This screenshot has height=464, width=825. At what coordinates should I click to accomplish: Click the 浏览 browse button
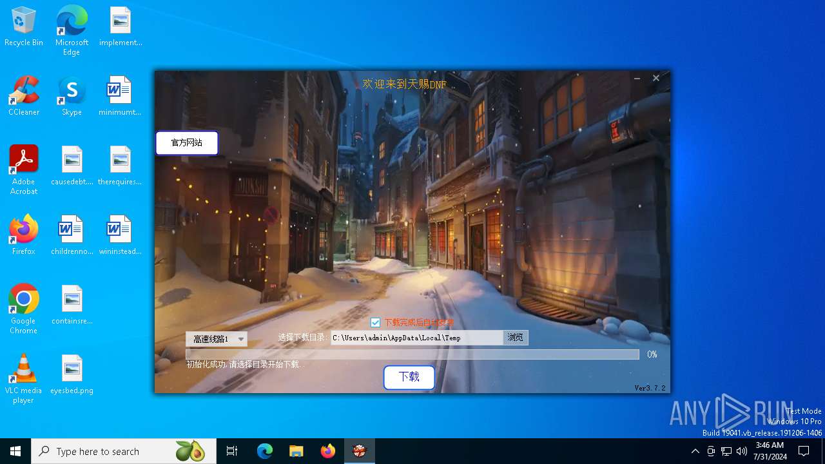516,338
